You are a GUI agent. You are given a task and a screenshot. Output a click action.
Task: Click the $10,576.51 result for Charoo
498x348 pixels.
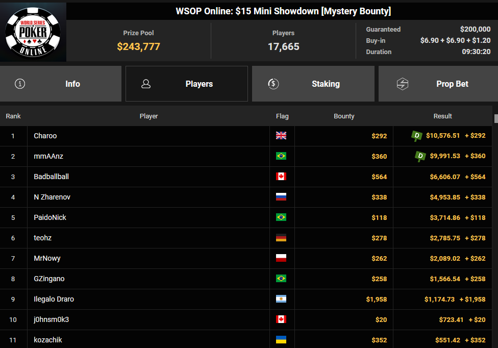(443, 136)
